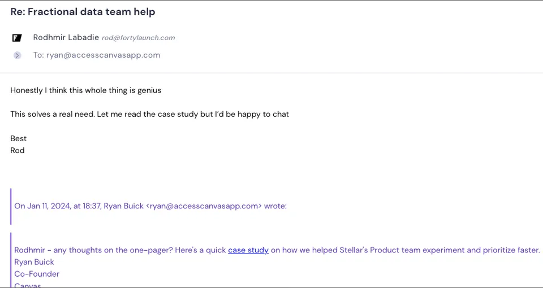Image resolution: width=543 pixels, height=288 pixels.
Task: Click sender name Rodhmir Labadie
Action: click(66, 37)
